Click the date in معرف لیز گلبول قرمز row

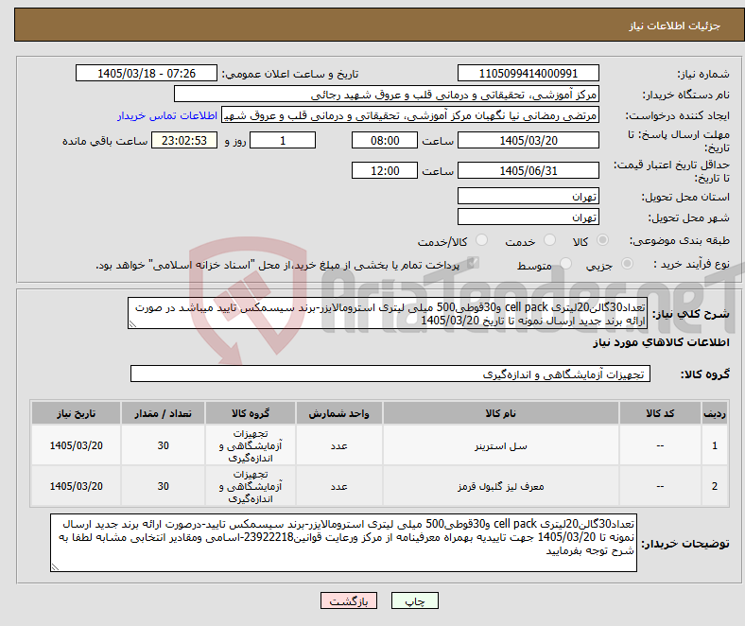click(76, 486)
